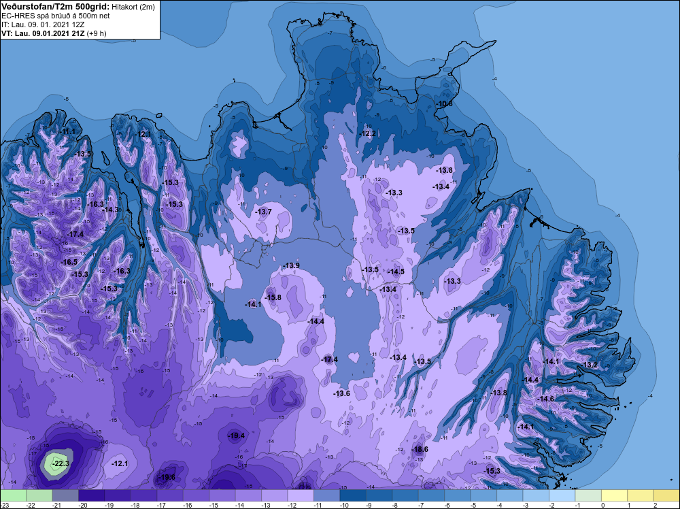The image size is (680, 509).
Task: Select the -18.6 temperature value
Action: 420,449
